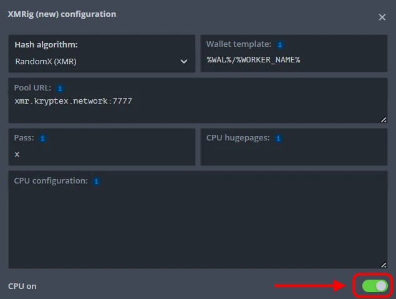Click the CPU on label text
The width and height of the screenshot is (396, 299).
coord(22,286)
